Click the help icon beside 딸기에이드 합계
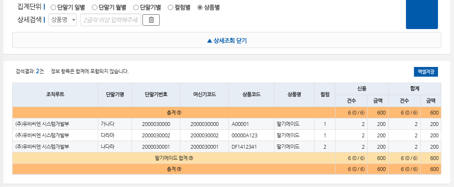The width and height of the screenshot is (454, 187). (x=191, y=158)
